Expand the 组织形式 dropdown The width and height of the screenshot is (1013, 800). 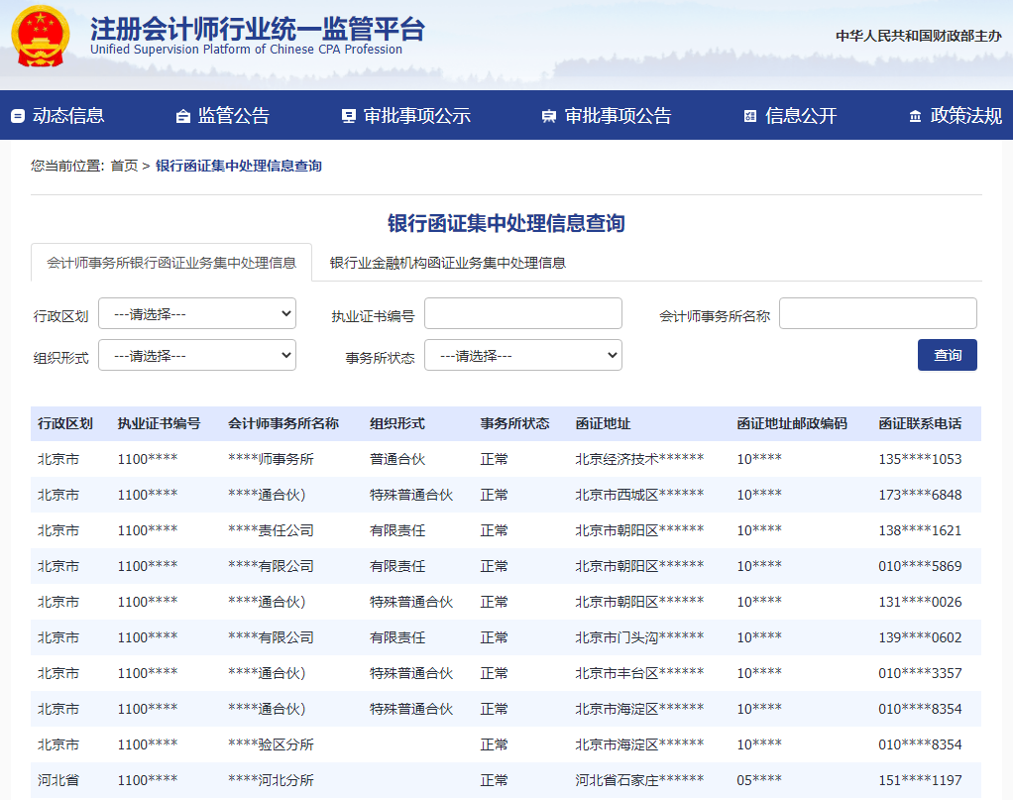pyautogui.click(x=196, y=356)
